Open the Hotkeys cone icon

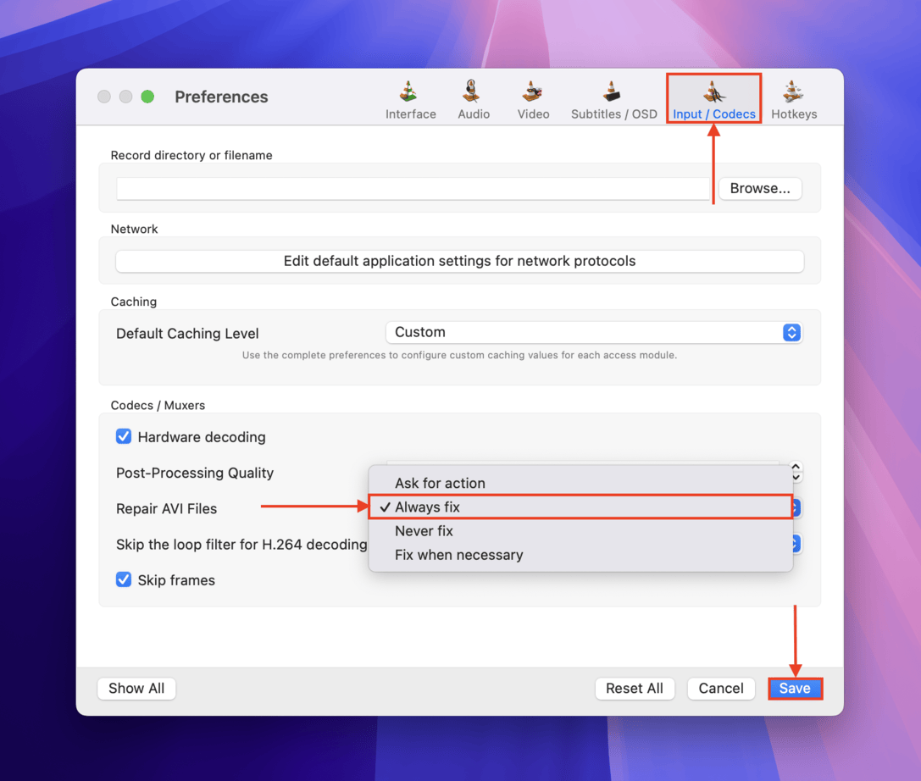[794, 91]
